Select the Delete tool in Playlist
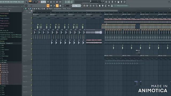This screenshot has width=171, height=96. (x=33, y=9)
